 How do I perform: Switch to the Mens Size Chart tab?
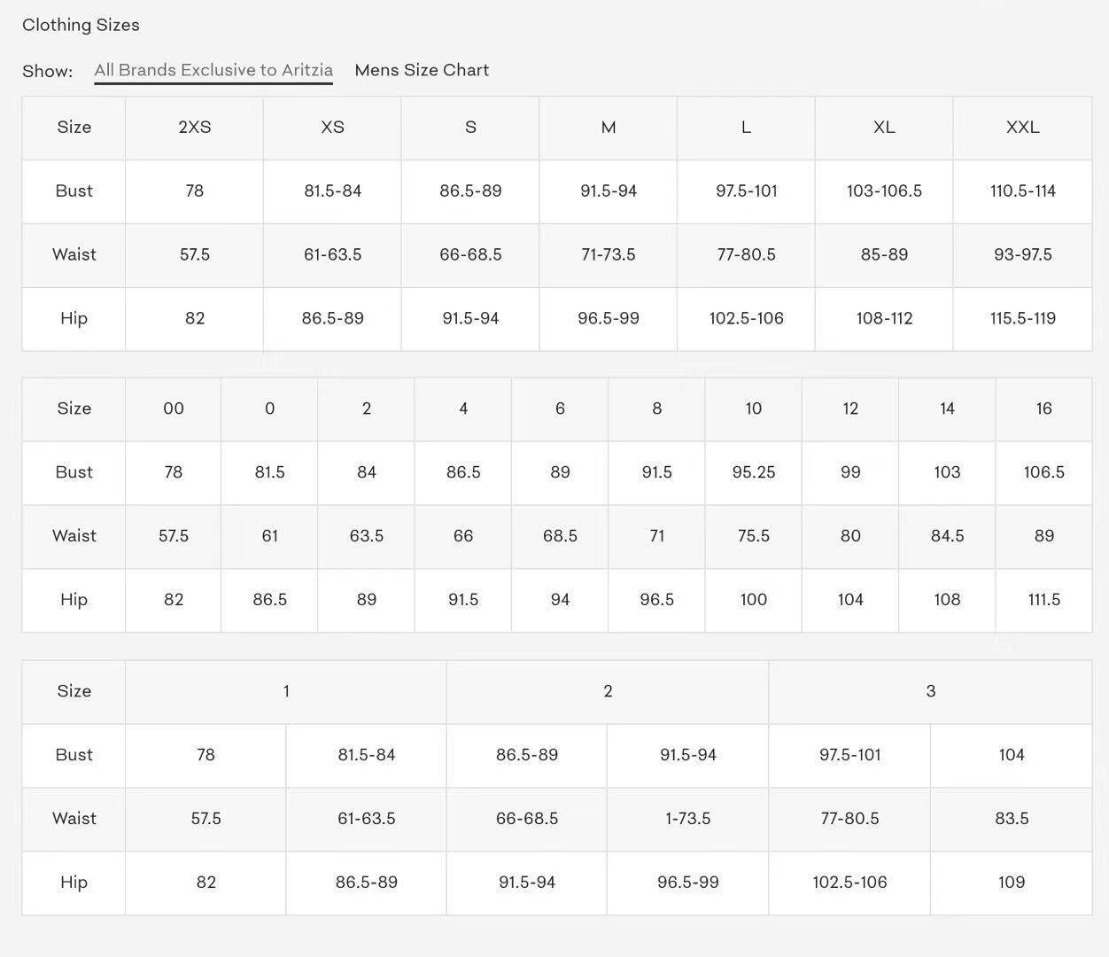422,70
